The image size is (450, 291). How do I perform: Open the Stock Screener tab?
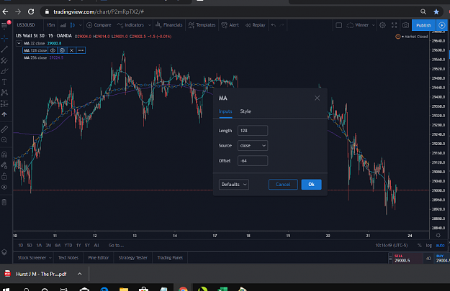(34, 258)
